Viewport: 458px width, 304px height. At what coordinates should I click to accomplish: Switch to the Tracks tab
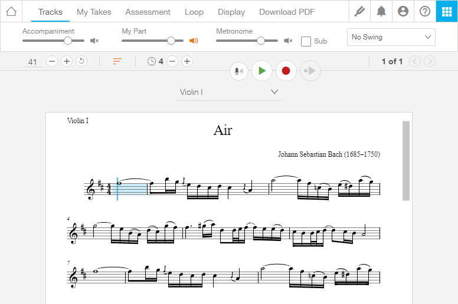tap(50, 12)
